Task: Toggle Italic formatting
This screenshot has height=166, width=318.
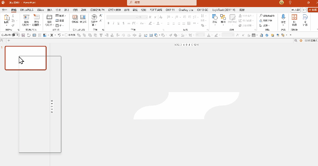Action: (113, 23)
